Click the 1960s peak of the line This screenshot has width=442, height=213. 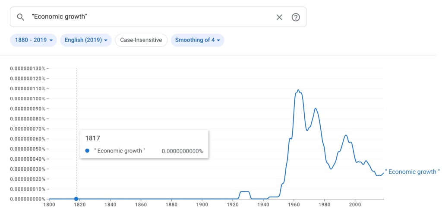point(298,90)
